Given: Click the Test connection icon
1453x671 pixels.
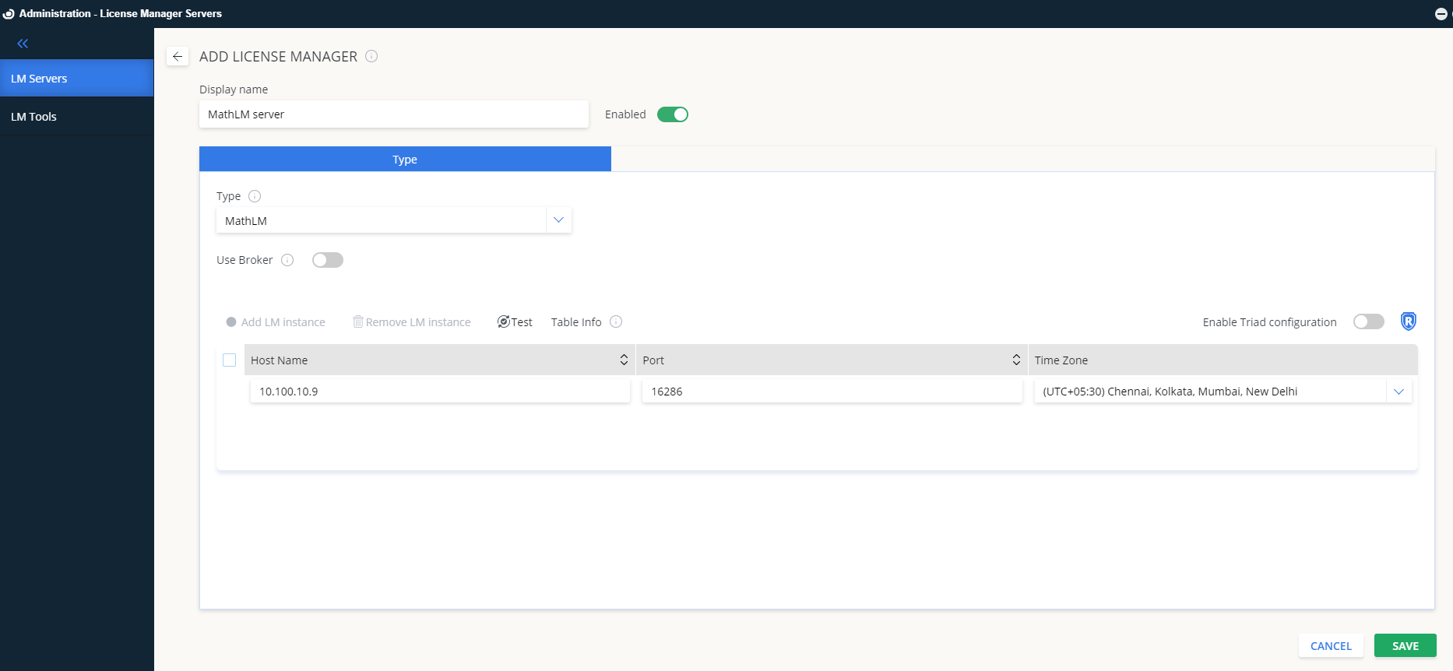Looking at the screenshot, I should pos(504,321).
